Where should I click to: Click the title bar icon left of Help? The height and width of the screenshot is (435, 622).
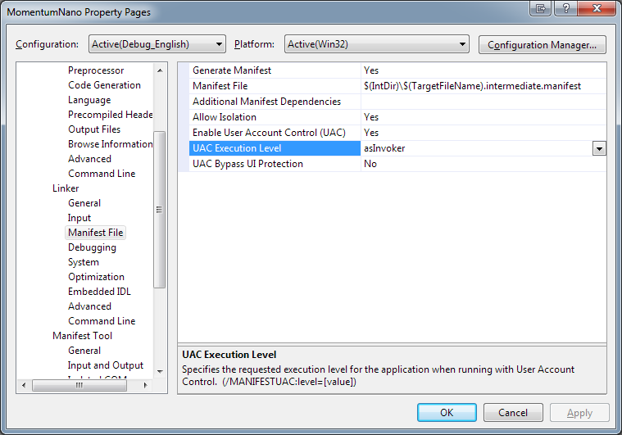[x=540, y=8]
